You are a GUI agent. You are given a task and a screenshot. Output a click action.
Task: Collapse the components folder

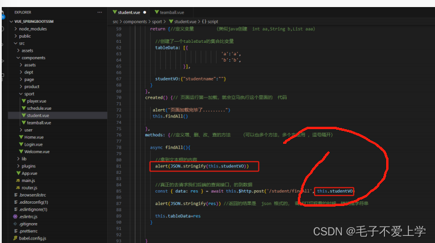34,58
